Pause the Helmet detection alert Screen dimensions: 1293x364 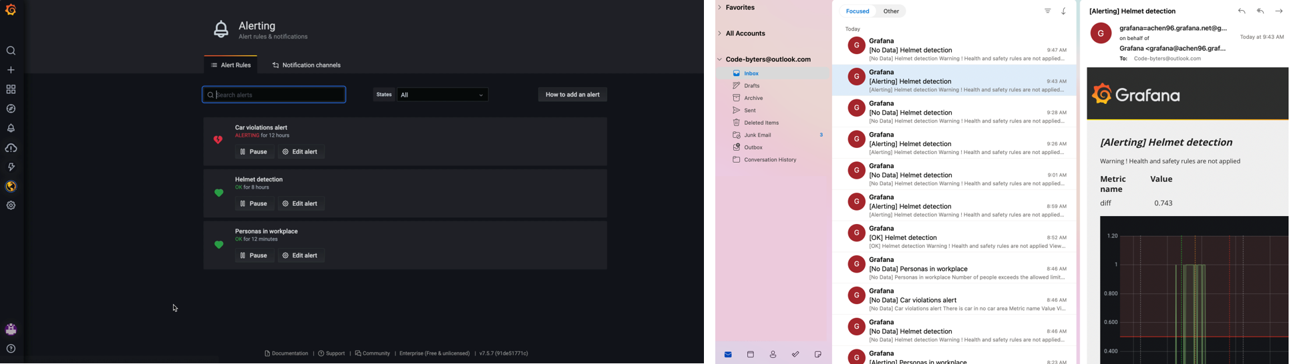(x=254, y=204)
